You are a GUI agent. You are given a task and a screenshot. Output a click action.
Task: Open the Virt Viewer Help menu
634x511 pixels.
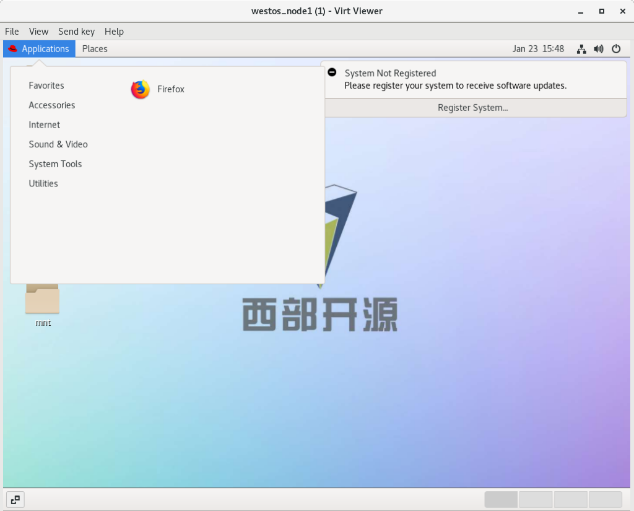(114, 32)
